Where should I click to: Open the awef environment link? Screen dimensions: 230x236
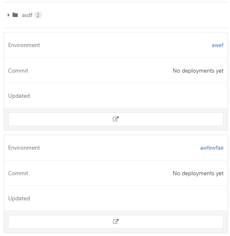pyautogui.click(x=217, y=45)
